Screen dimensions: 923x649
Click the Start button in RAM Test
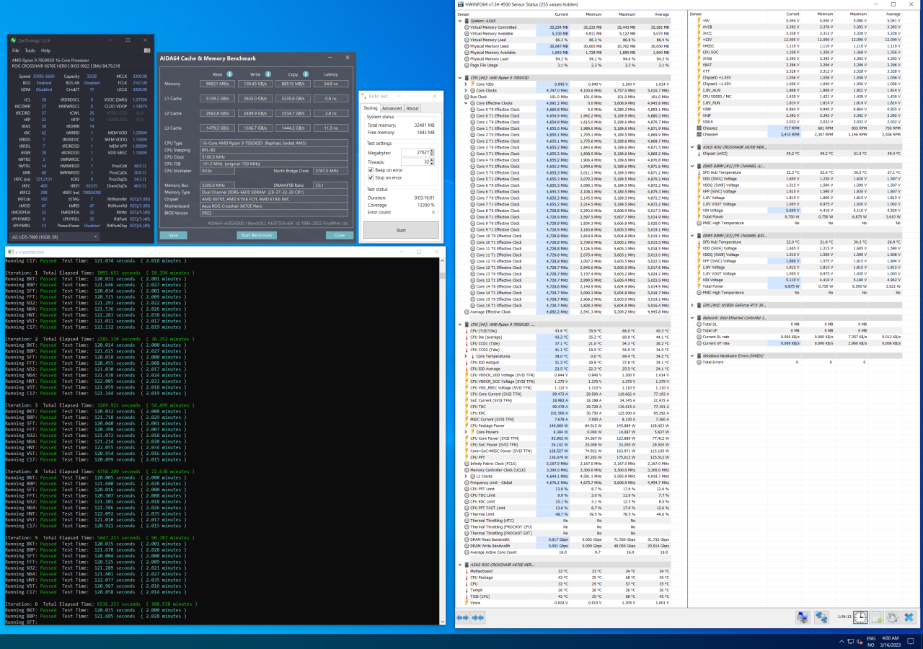(x=400, y=231)
